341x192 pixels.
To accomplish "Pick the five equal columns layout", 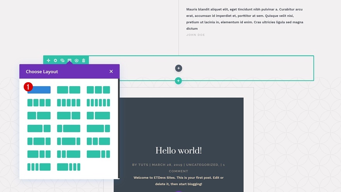I will (69, 102).
